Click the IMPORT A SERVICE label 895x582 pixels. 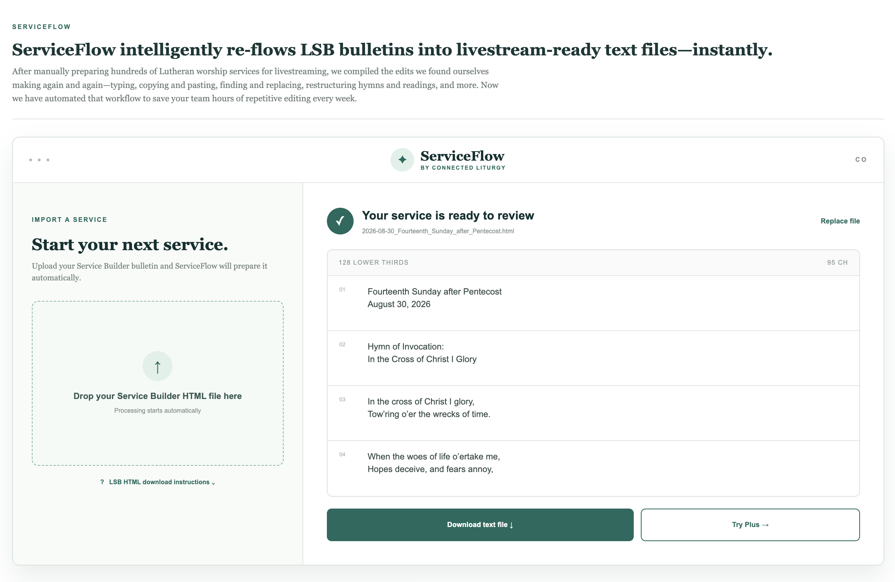click(70, 220)
